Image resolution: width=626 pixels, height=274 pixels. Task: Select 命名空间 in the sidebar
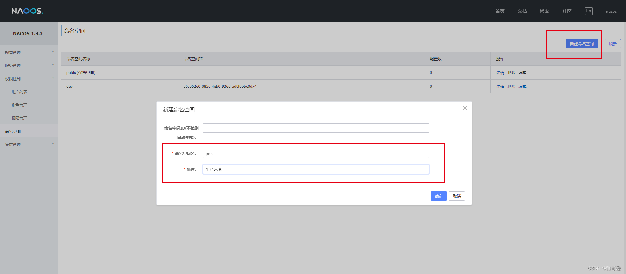point(29,131)
